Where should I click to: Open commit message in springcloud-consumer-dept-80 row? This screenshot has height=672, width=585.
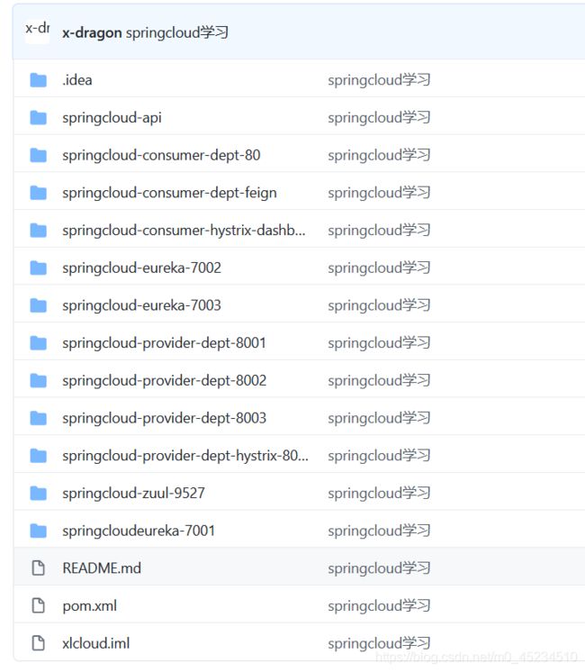[379, 155]
